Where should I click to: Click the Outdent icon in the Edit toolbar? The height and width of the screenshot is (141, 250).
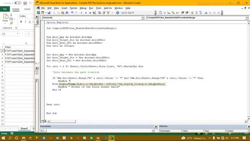[187, 13]
